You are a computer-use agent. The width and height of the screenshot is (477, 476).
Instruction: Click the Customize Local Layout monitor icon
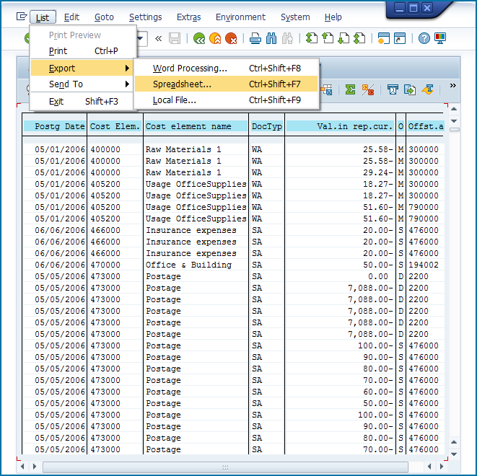click(440, 39)
